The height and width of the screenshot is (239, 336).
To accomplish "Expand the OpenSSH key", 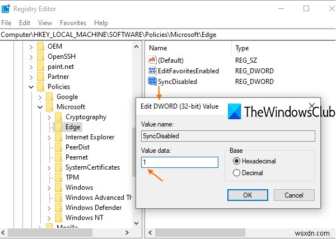I will click(31, 57).
